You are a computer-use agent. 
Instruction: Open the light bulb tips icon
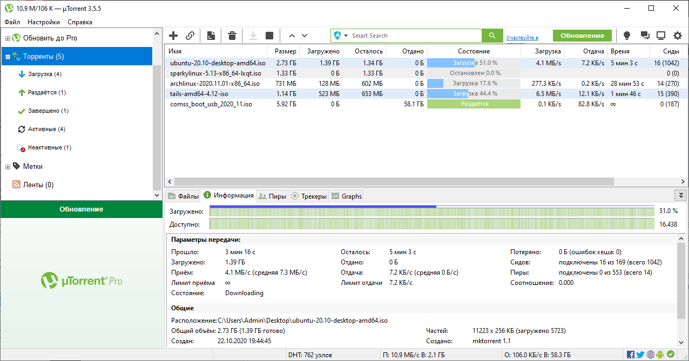627,36
